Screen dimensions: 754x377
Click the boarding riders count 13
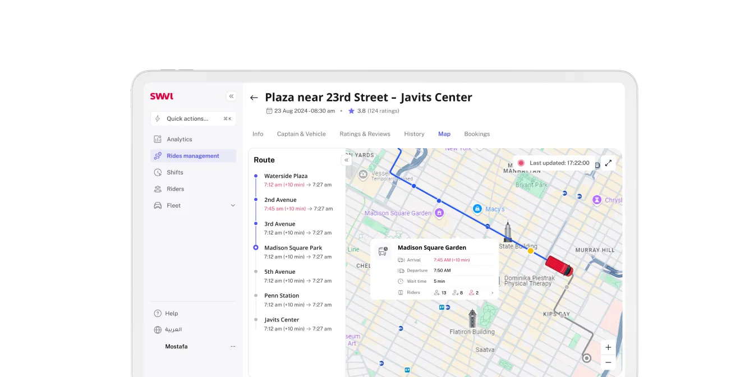point(440,293)
